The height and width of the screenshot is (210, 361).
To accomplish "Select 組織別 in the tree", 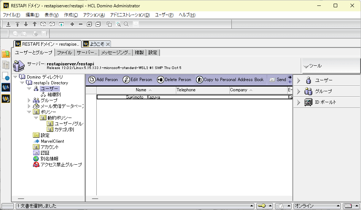I will tap(54, 95).
